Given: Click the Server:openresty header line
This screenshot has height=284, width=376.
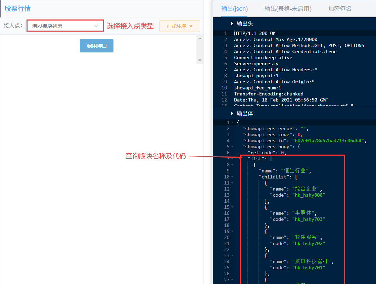Looking at the screenshot, I should coord(256,64).
